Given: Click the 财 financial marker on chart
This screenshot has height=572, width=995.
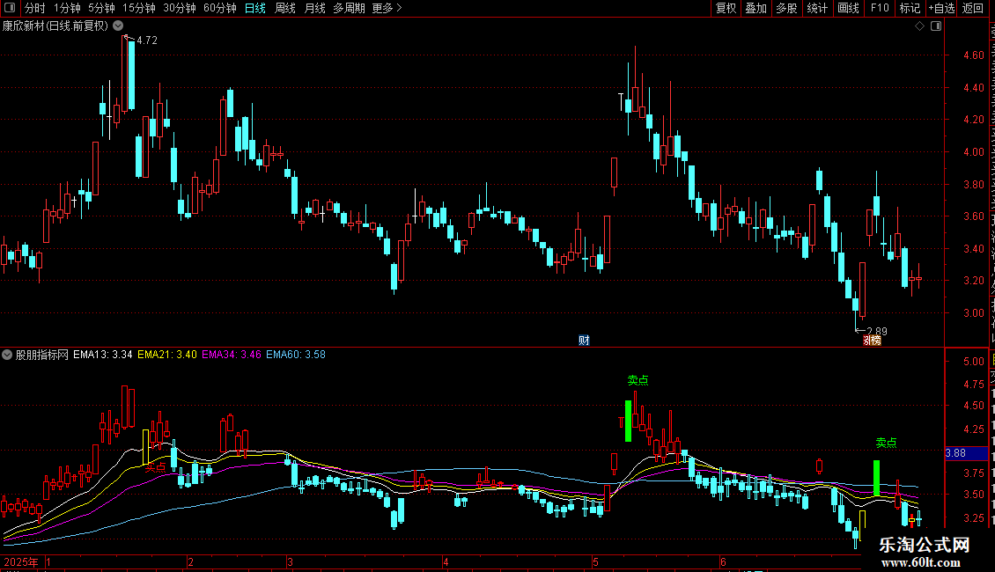Looking at the screenshot, I should click(584, 340).
